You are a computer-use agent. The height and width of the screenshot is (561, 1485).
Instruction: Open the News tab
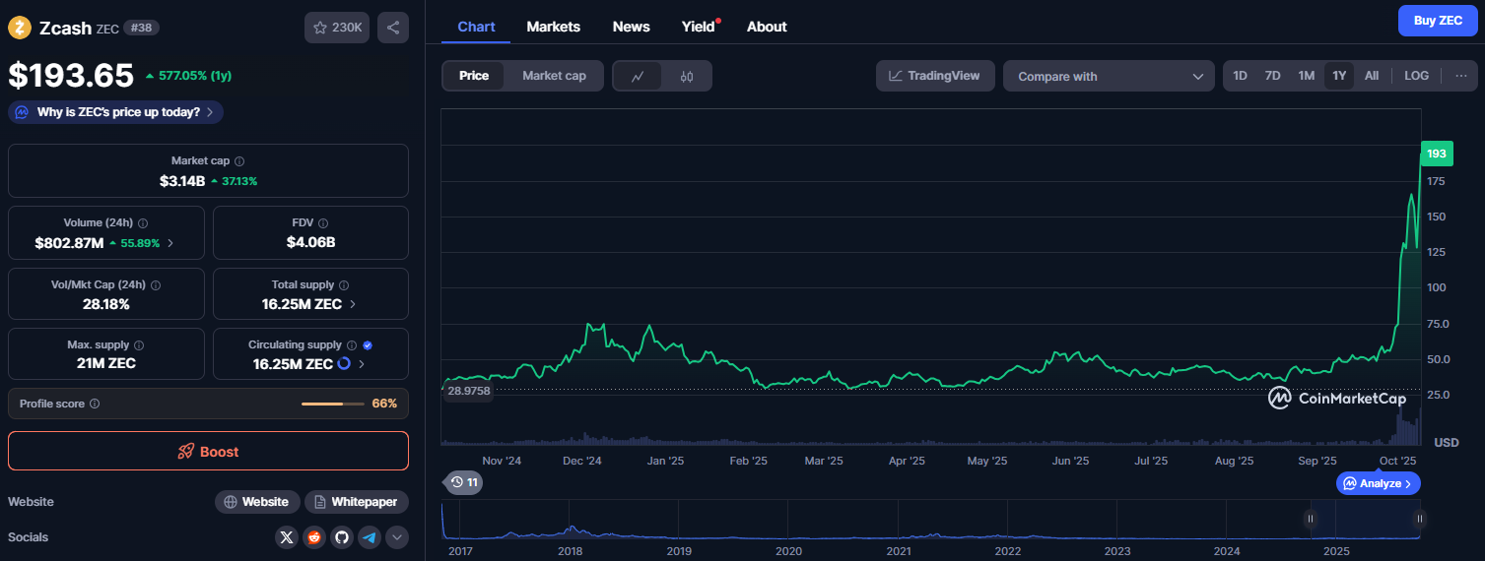(x=631, y=27)
